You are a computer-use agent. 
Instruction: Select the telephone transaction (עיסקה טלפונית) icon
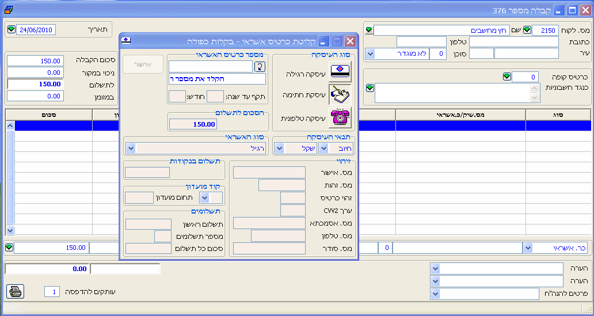[x=339, y=117]
